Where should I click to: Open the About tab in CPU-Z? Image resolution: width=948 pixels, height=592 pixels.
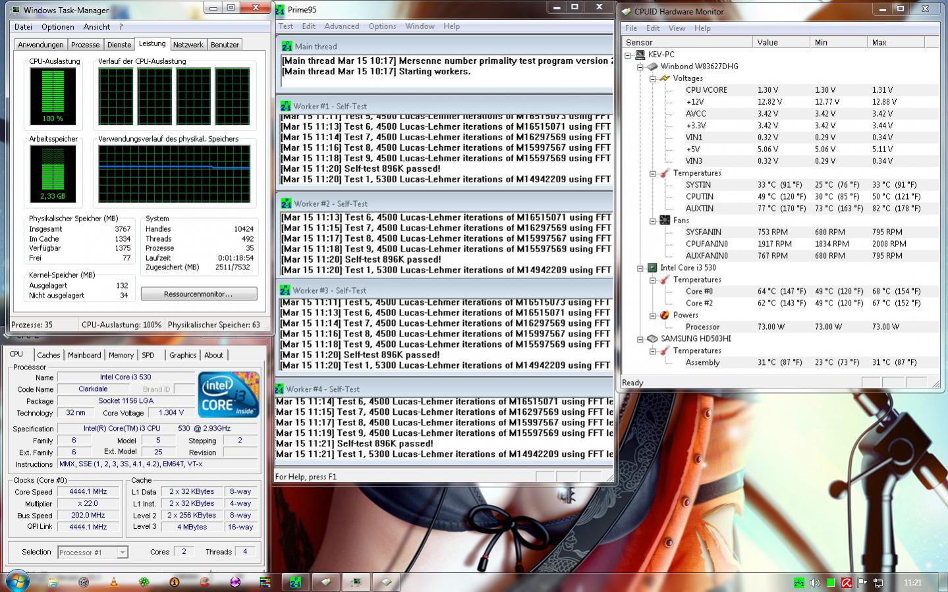click(x=213, y=355)
